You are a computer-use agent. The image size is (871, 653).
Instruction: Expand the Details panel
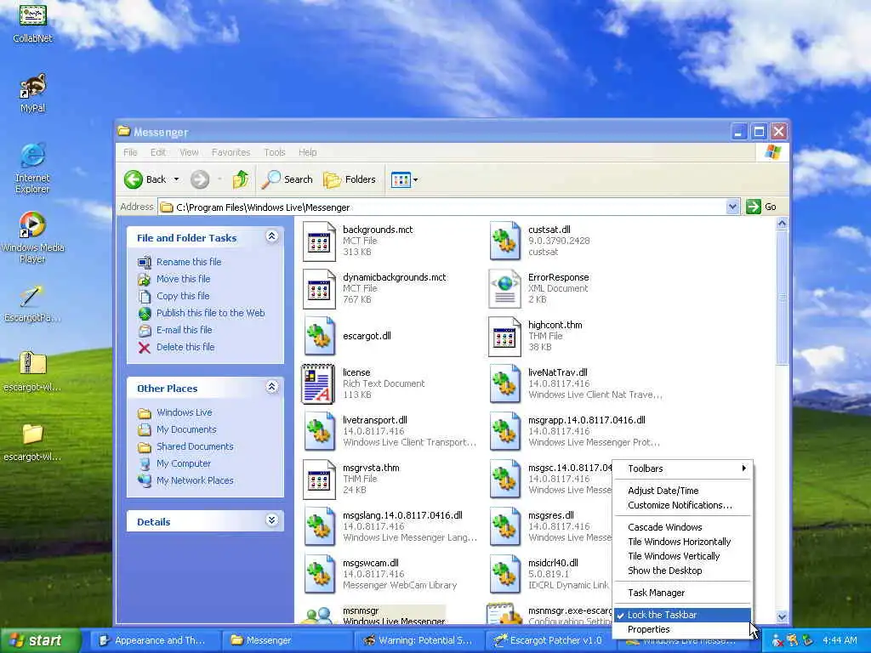click(271, 520)
